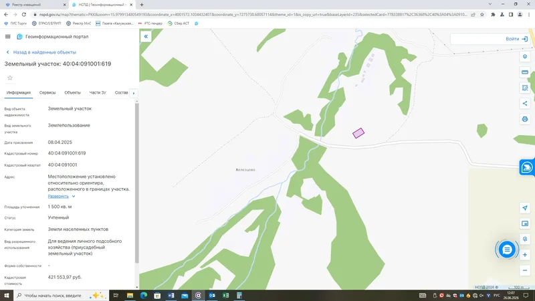Select cadastral quarter 40:04:091001 value

[x=62, y=165]
